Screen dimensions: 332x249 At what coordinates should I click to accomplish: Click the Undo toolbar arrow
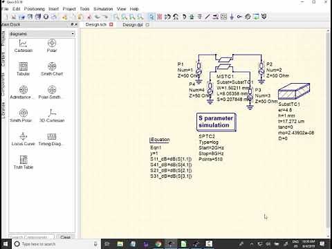97,17
